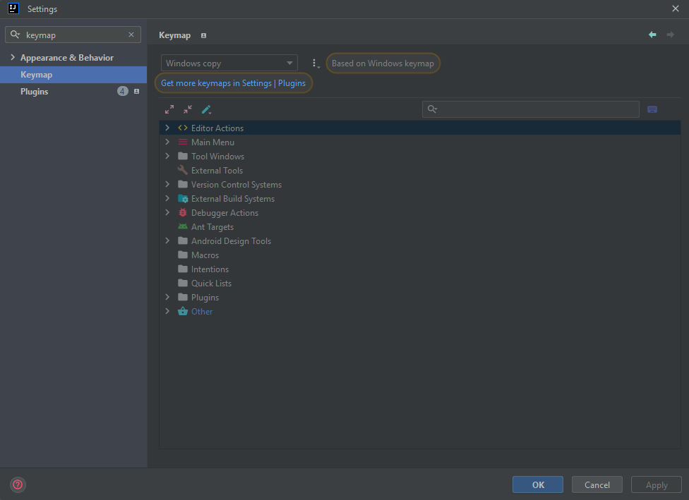Select the Android Design Tools row

(x=419, y=240)
